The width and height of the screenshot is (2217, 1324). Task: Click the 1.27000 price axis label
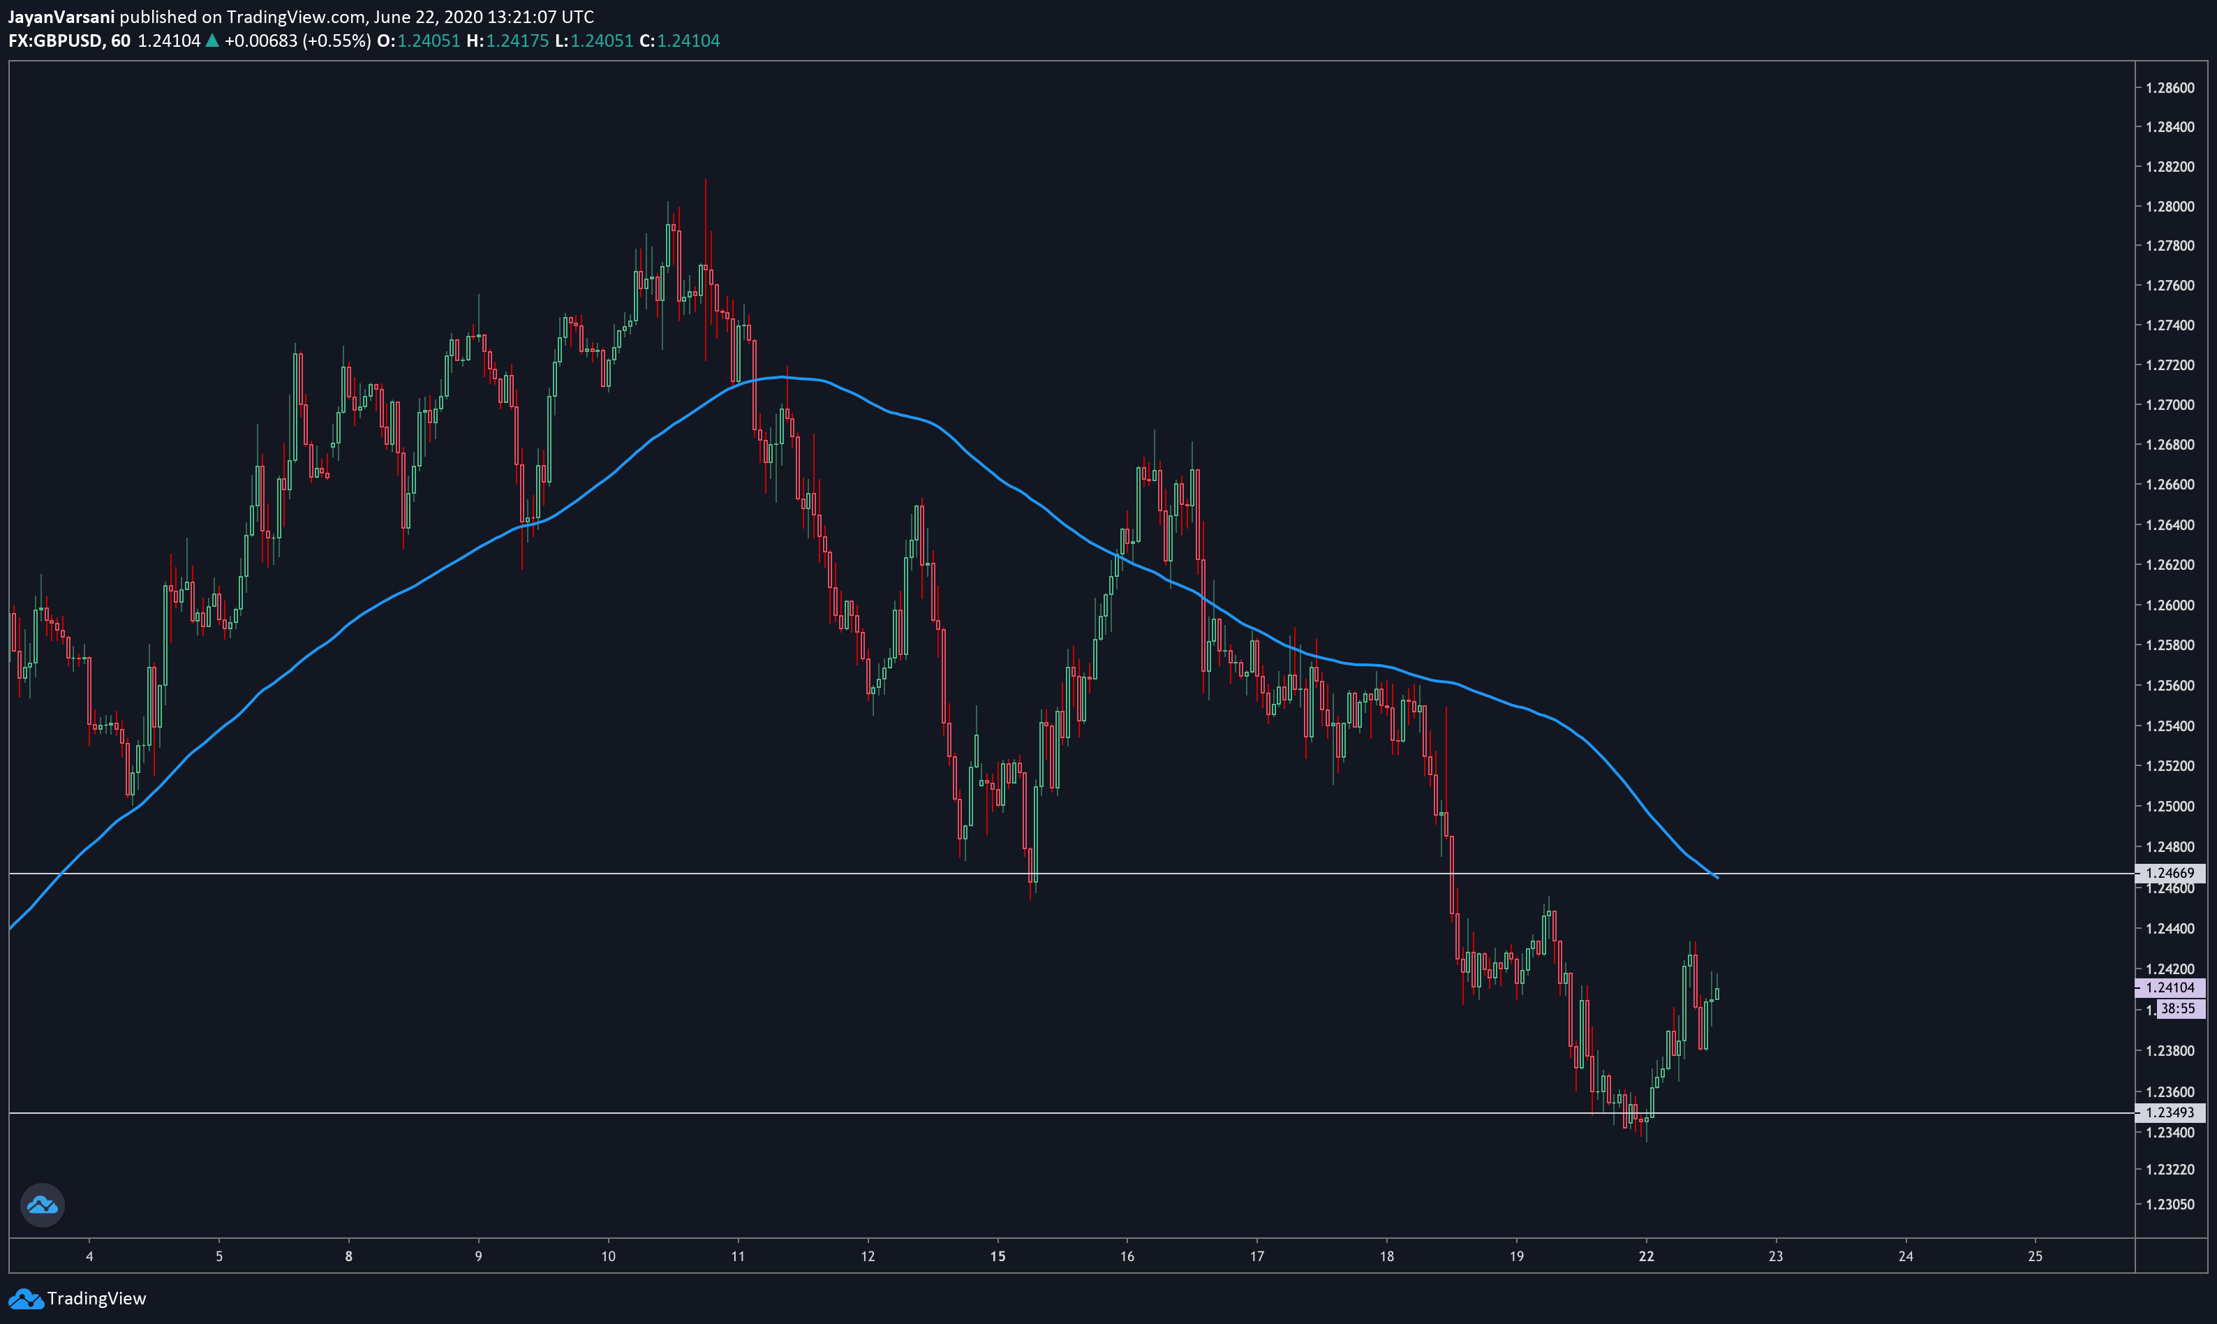pos(2170,404)
